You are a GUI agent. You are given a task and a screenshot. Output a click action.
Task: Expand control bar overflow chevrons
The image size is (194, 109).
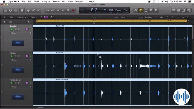(x=162, y=10)
